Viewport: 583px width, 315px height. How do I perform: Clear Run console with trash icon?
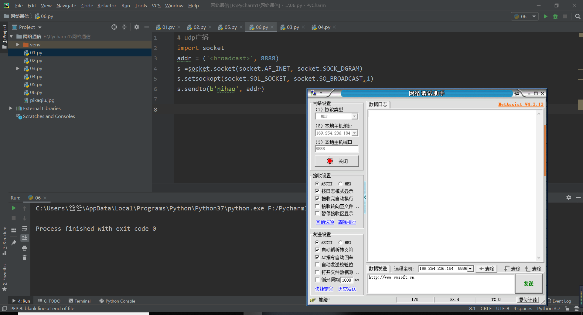(x=25, y=258)
